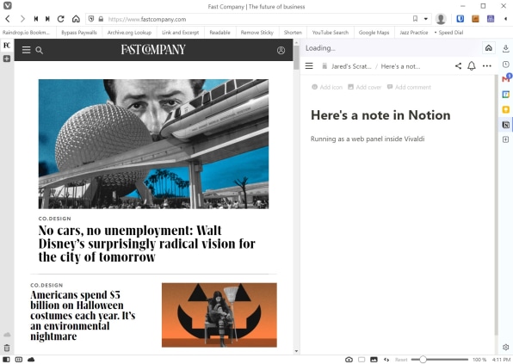
Task: Open the Notion sidebar hamburger menu
Action: [x=309, y=66]
